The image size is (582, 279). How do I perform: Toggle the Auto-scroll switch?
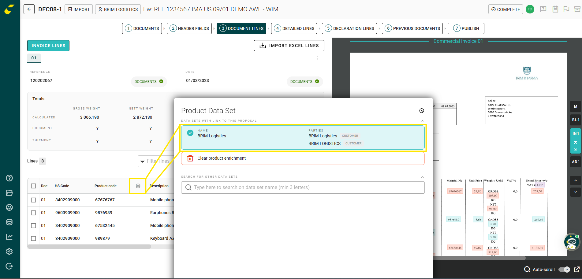(564, 270)
